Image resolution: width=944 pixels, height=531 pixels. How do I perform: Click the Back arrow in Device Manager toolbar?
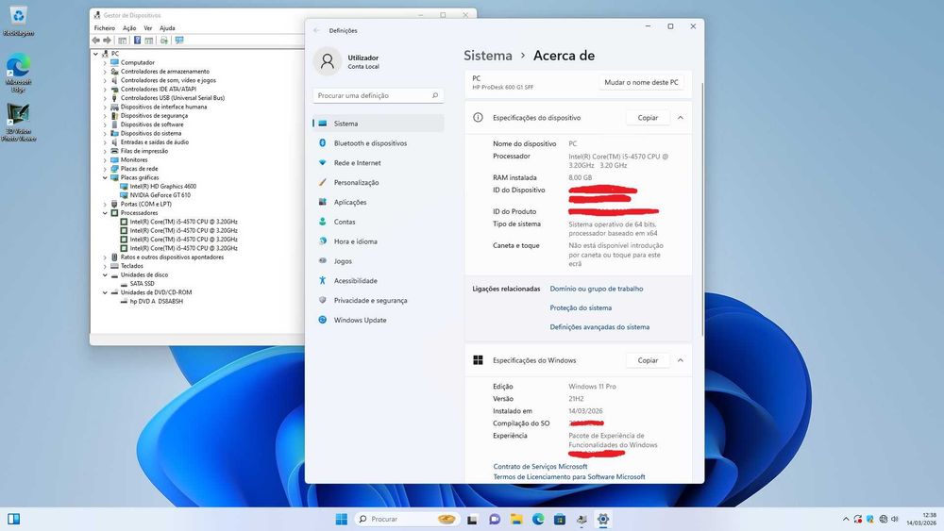[x=95, y=41]
